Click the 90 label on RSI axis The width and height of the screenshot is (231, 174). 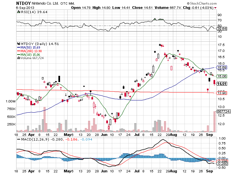coord(219,15)
